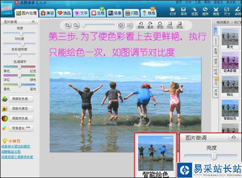
Task: Open the third tips link about 局部变色笔
Action: tap(17, 157)
